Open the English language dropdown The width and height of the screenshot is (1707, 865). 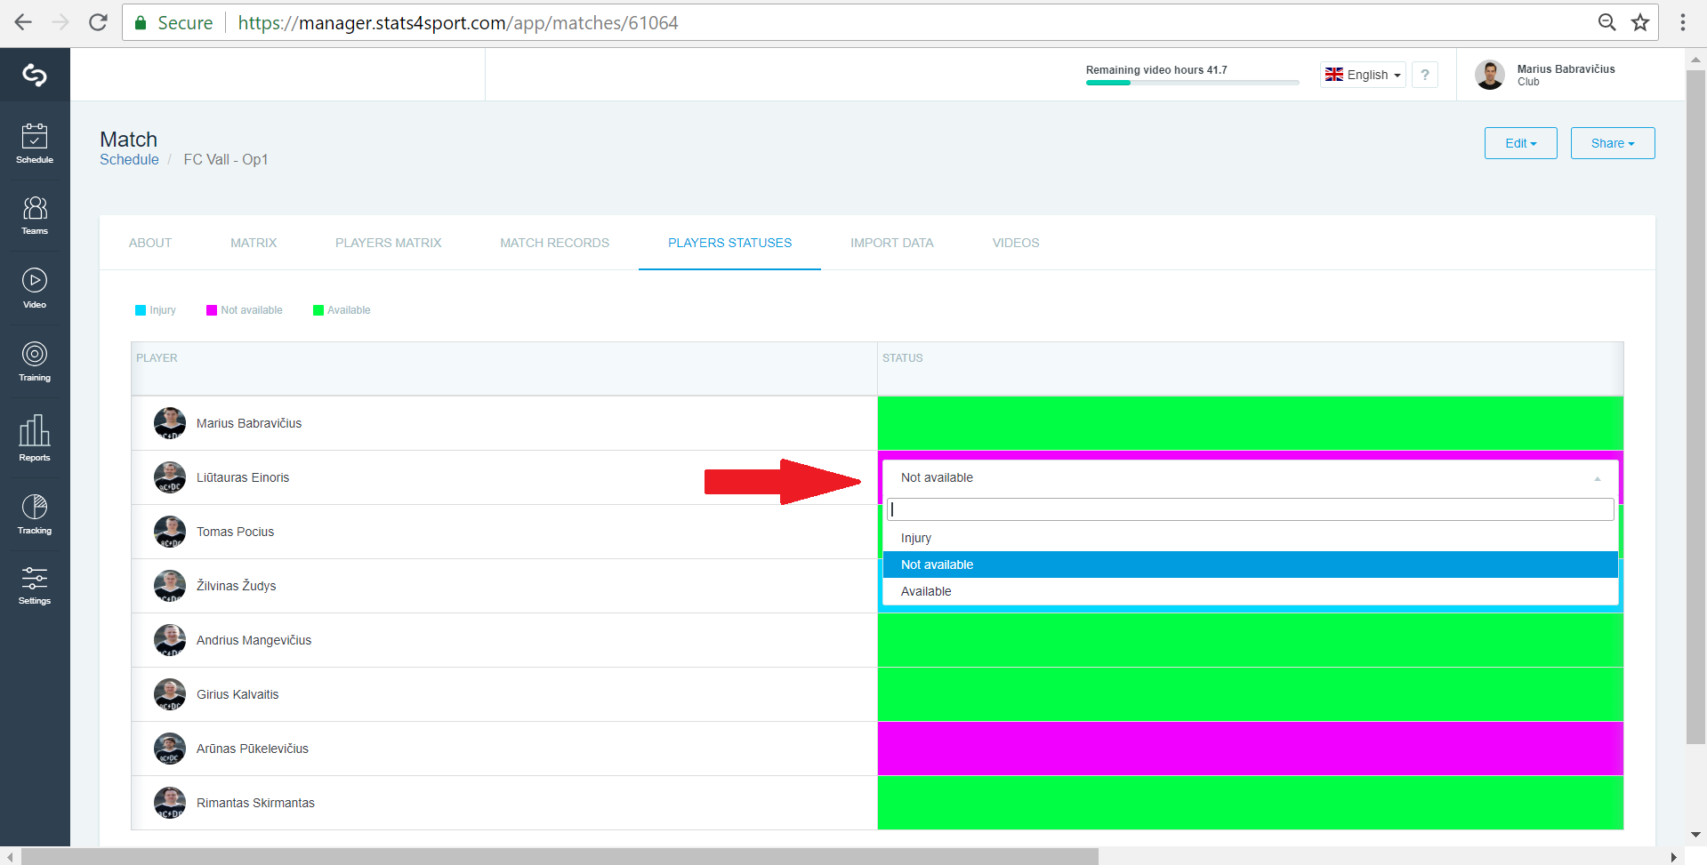[x=1363, y=75]
